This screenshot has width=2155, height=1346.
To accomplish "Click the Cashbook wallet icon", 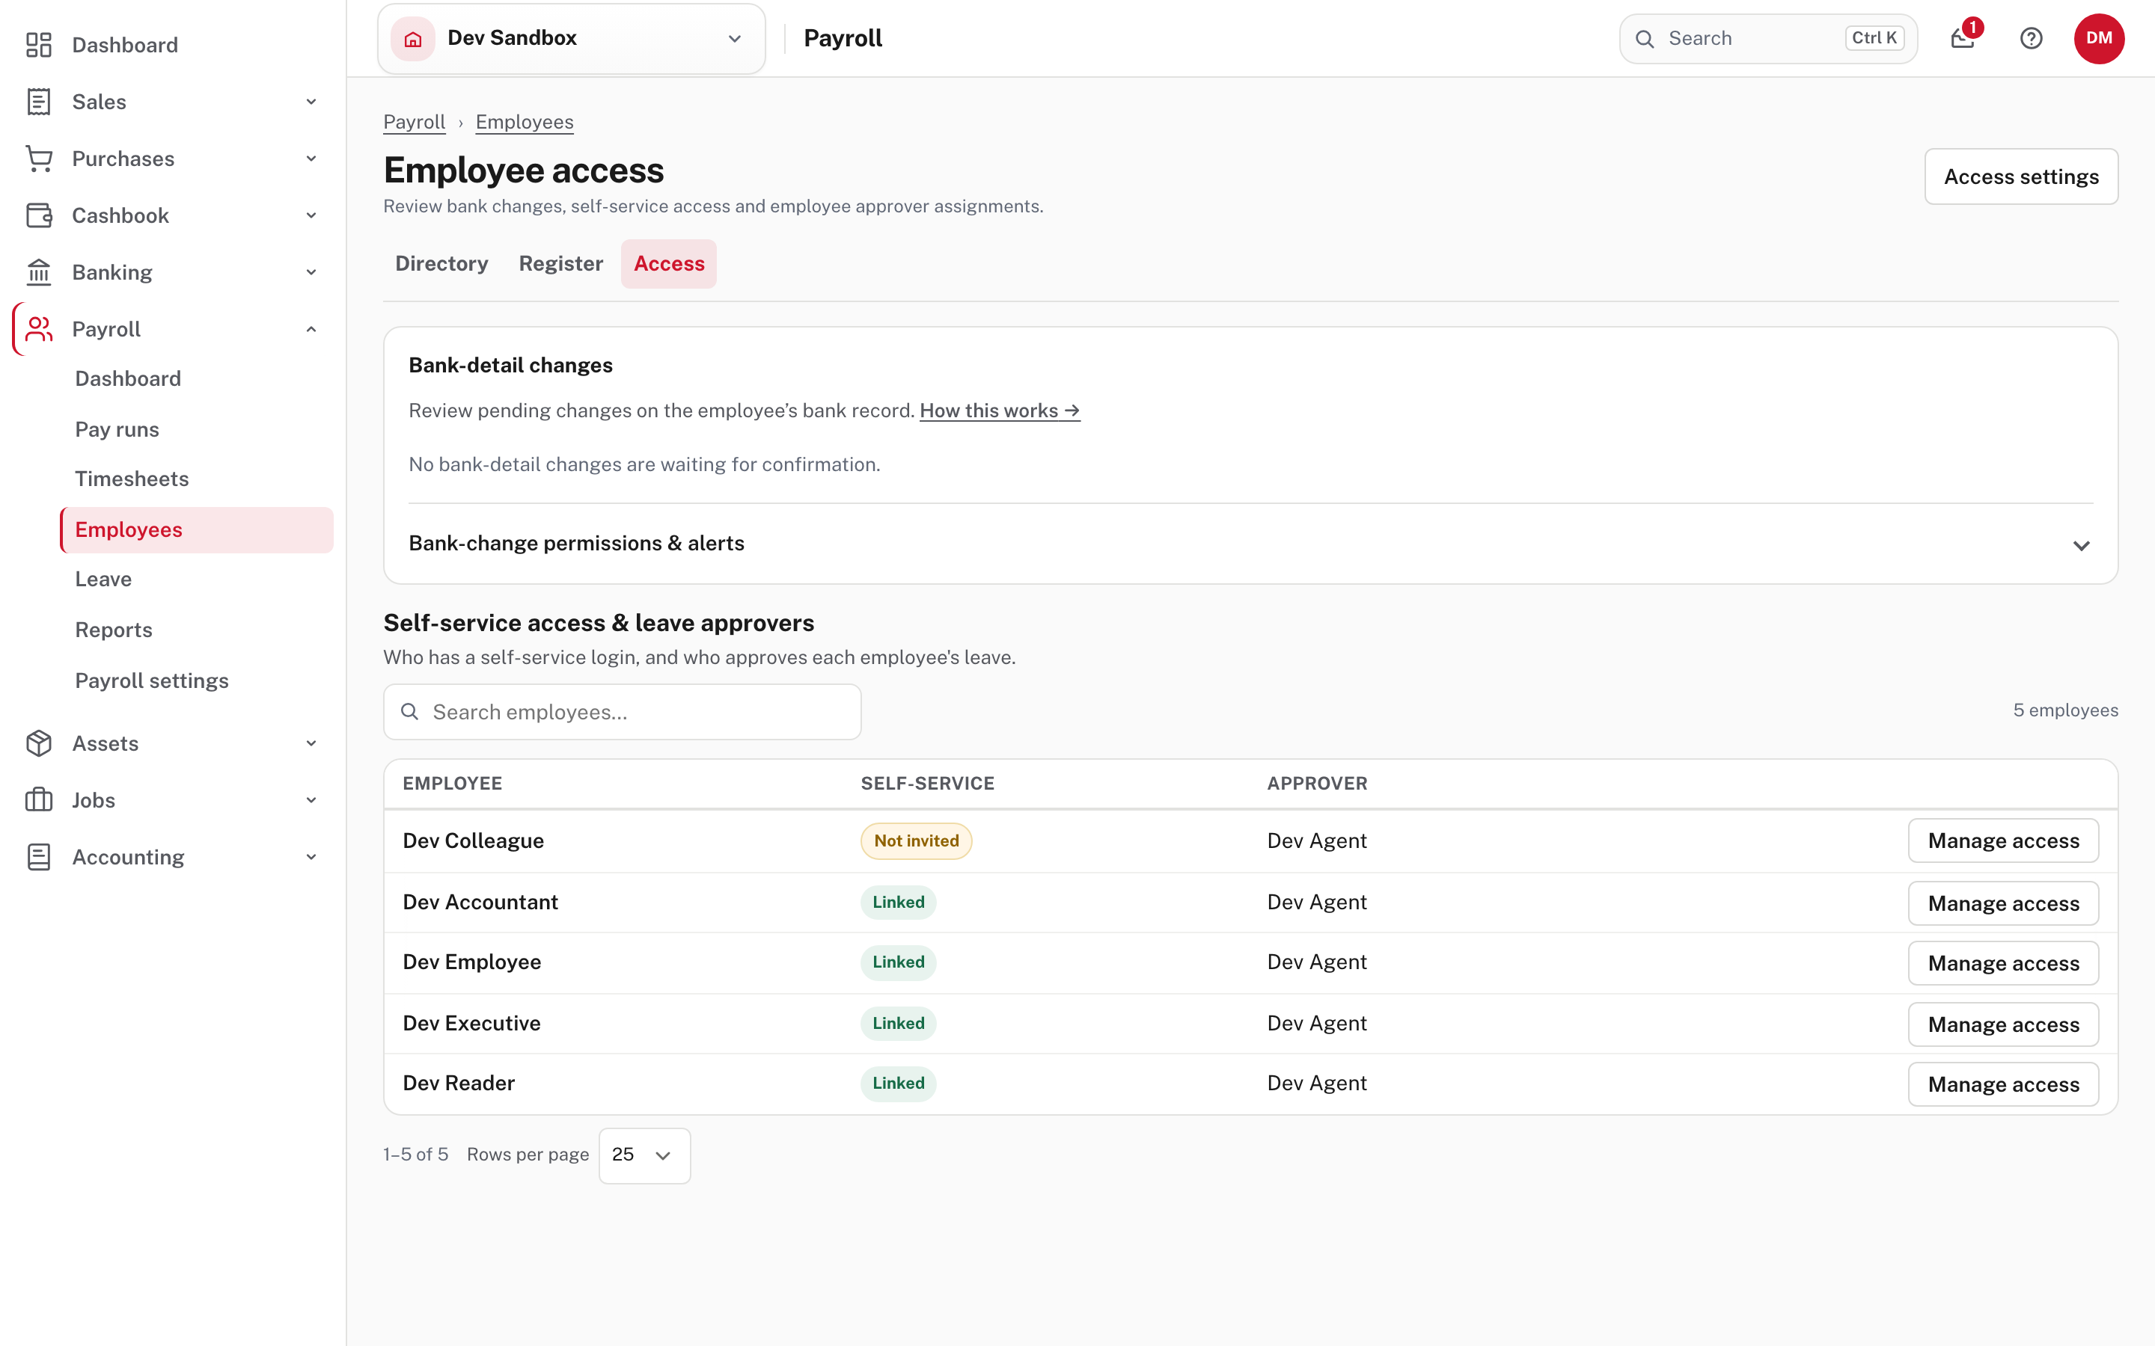I will 38,215.
